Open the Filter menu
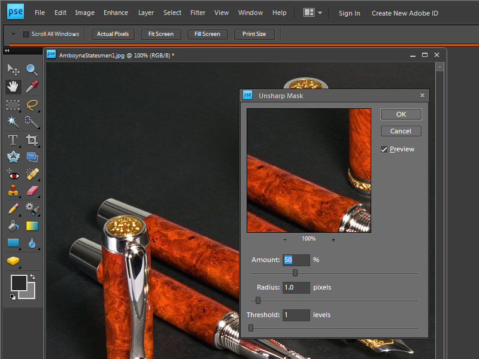479x359 pixels. click(198, 13)
